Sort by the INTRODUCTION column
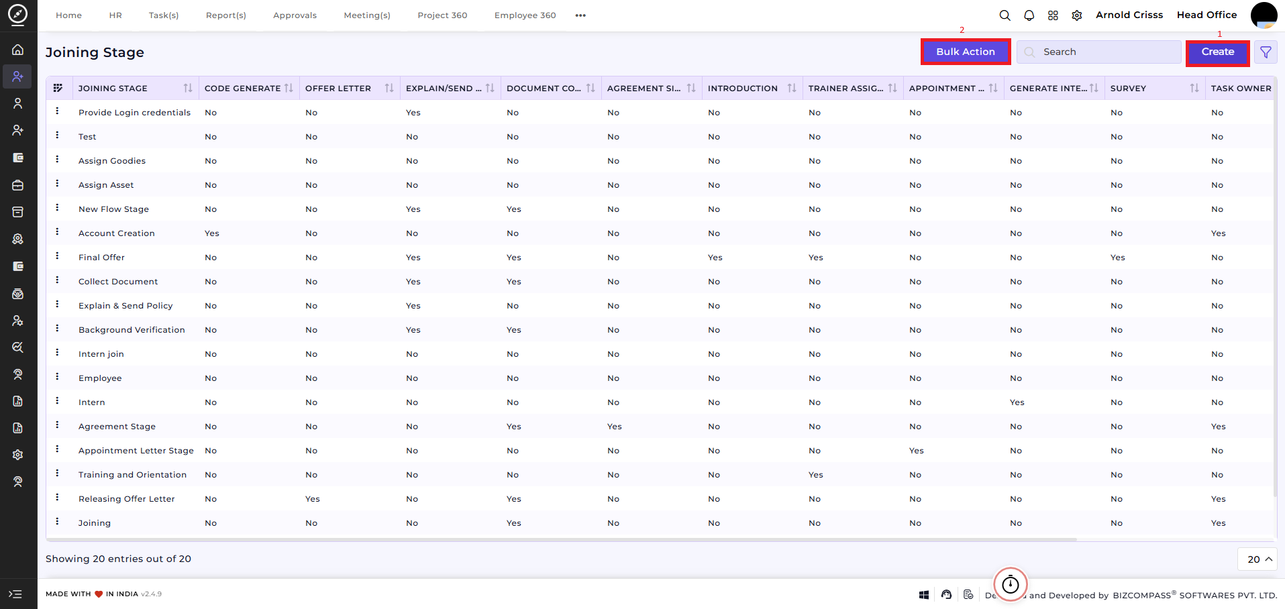1285x609 pixels. pos(792,88)
